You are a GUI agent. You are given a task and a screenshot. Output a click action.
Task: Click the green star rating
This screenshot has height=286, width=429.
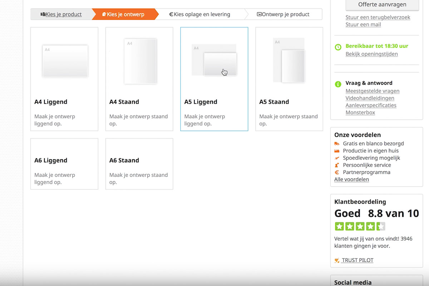tap(360, 226)
